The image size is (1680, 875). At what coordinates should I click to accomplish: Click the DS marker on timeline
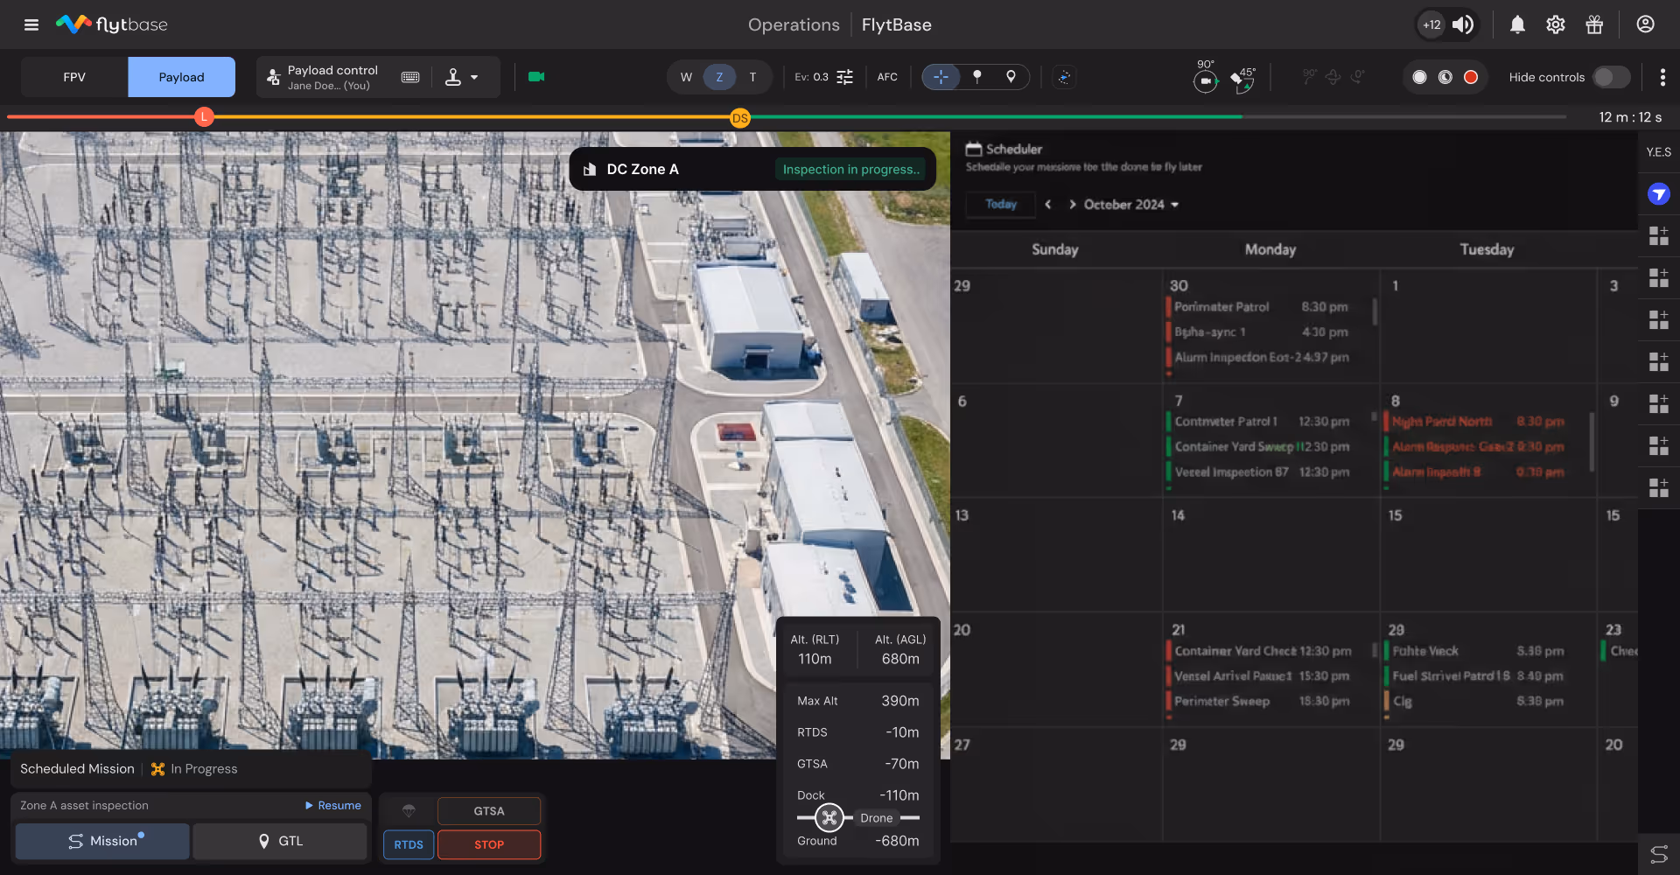click(x=740, y=117)
